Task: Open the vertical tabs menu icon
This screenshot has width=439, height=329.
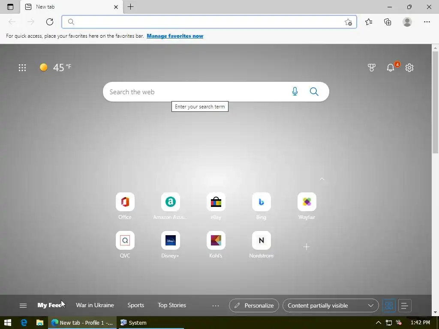Action: pos(10,7)
